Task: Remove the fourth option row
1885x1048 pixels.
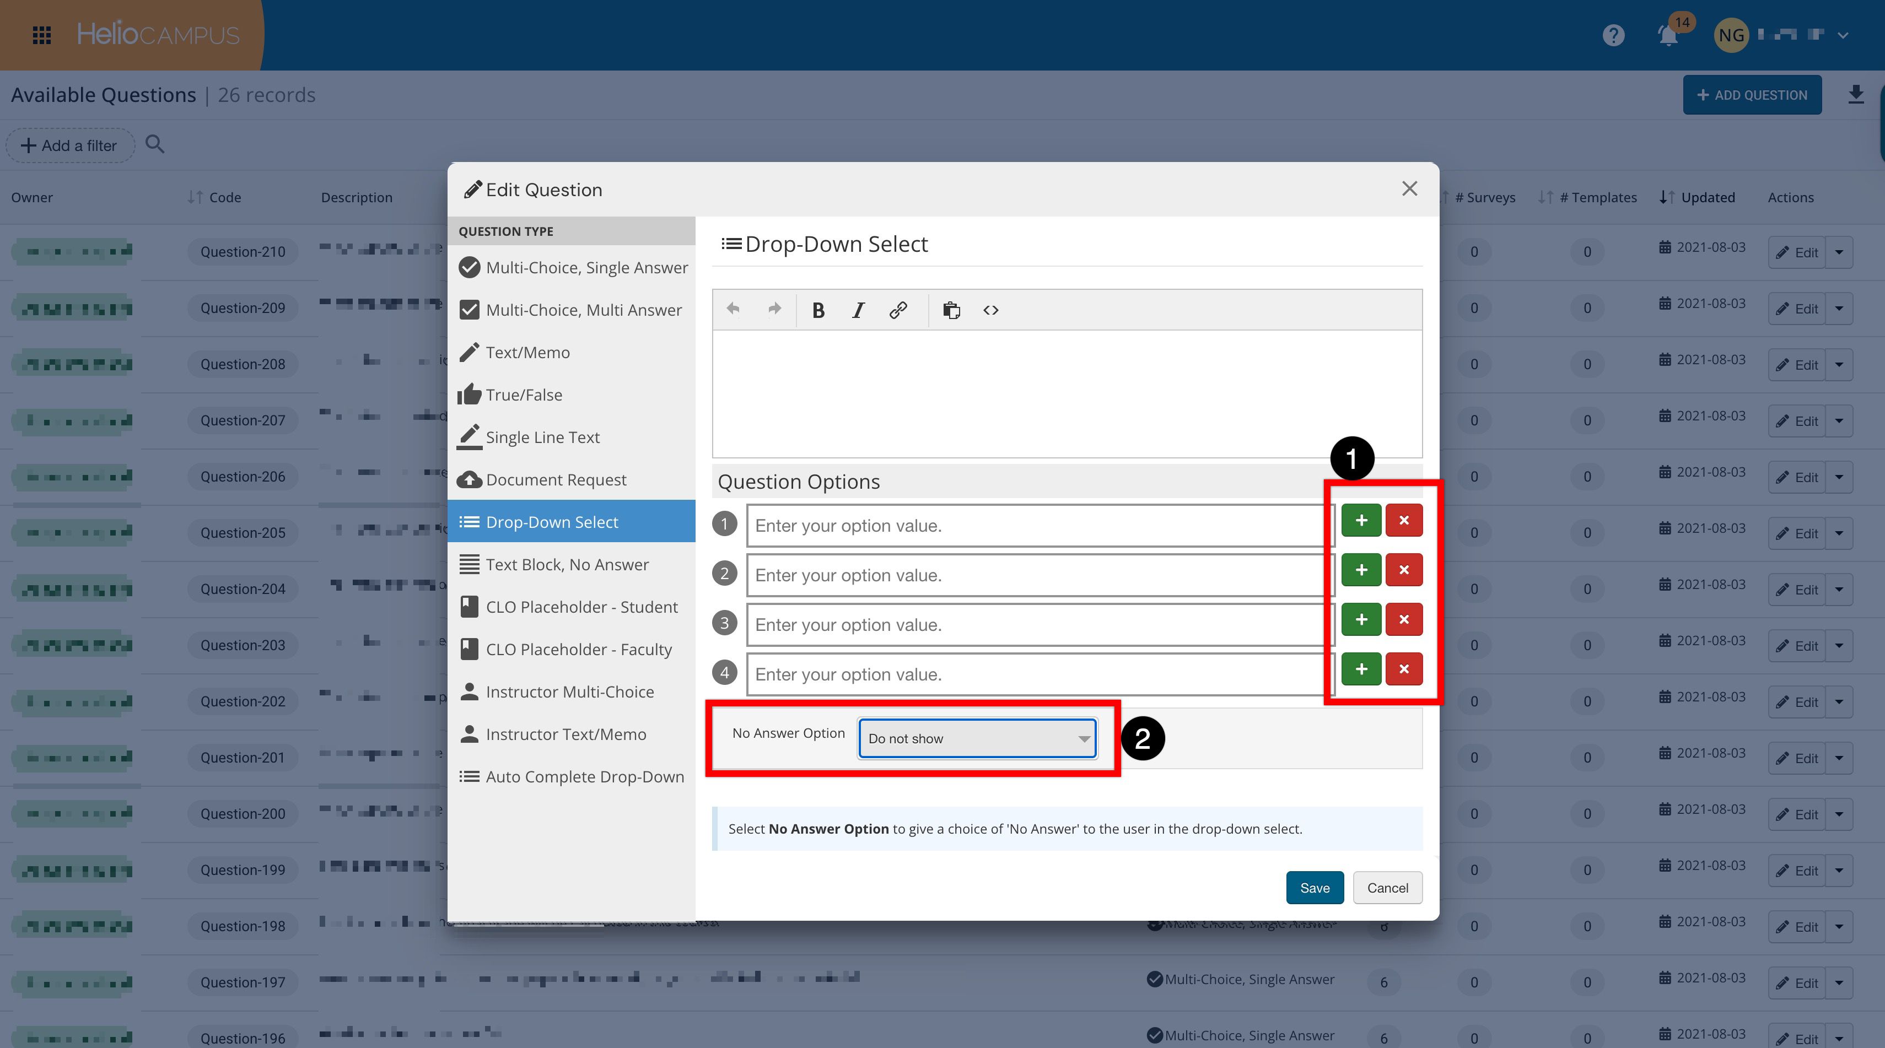Action: 1403,669
